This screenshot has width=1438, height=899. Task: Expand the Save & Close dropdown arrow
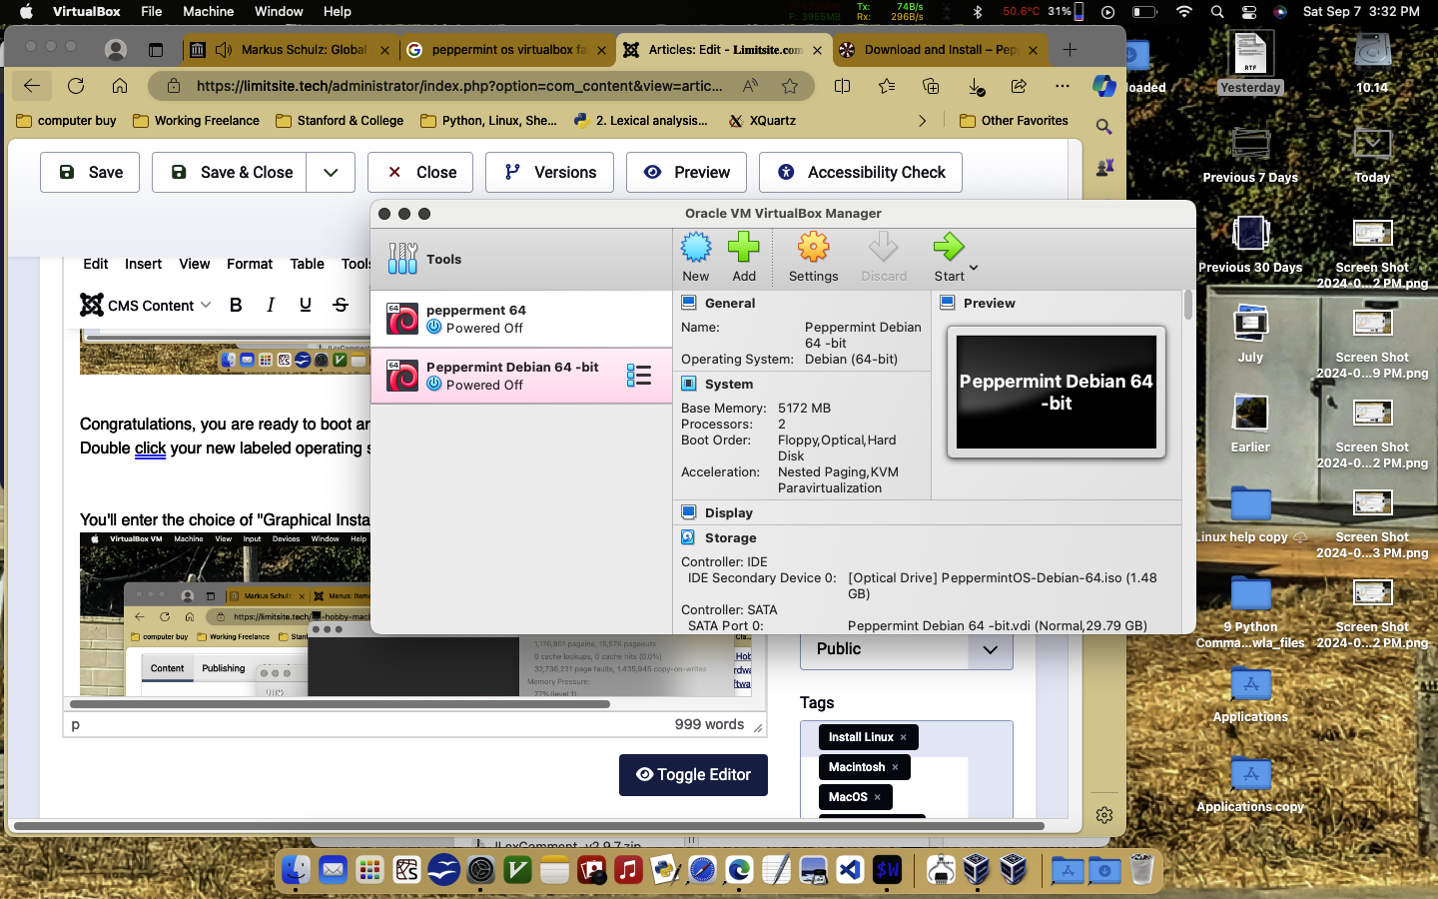(331, 172)
